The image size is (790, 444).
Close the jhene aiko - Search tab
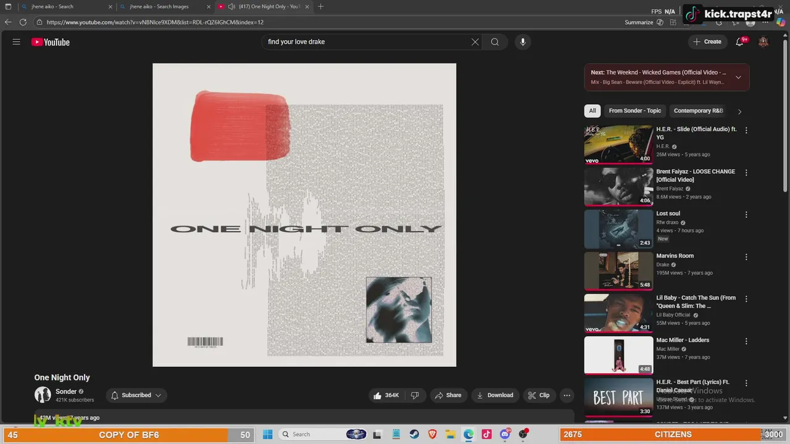click(x=110, y=7)
